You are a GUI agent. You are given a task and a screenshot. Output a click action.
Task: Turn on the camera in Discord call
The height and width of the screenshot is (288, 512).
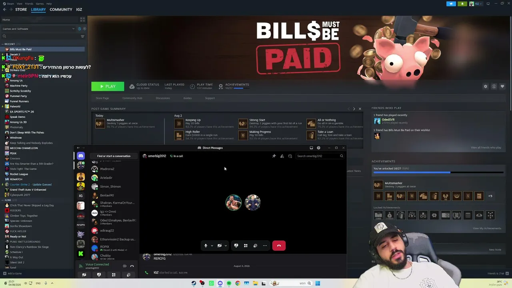point(220,246)
